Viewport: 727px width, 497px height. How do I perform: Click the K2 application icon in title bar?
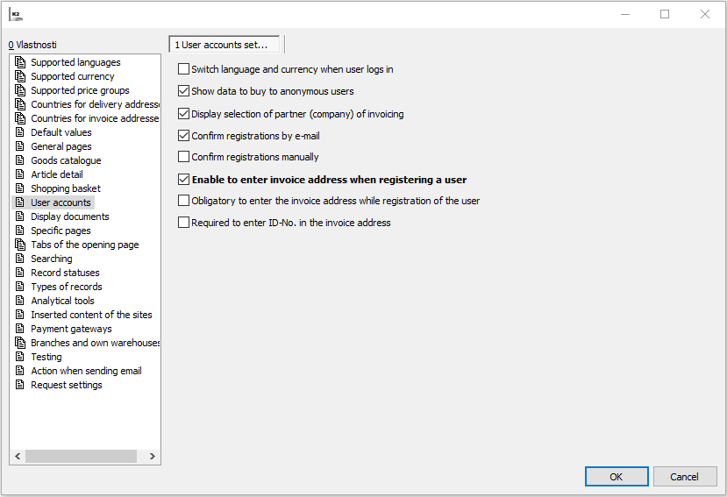pos(15,14)
